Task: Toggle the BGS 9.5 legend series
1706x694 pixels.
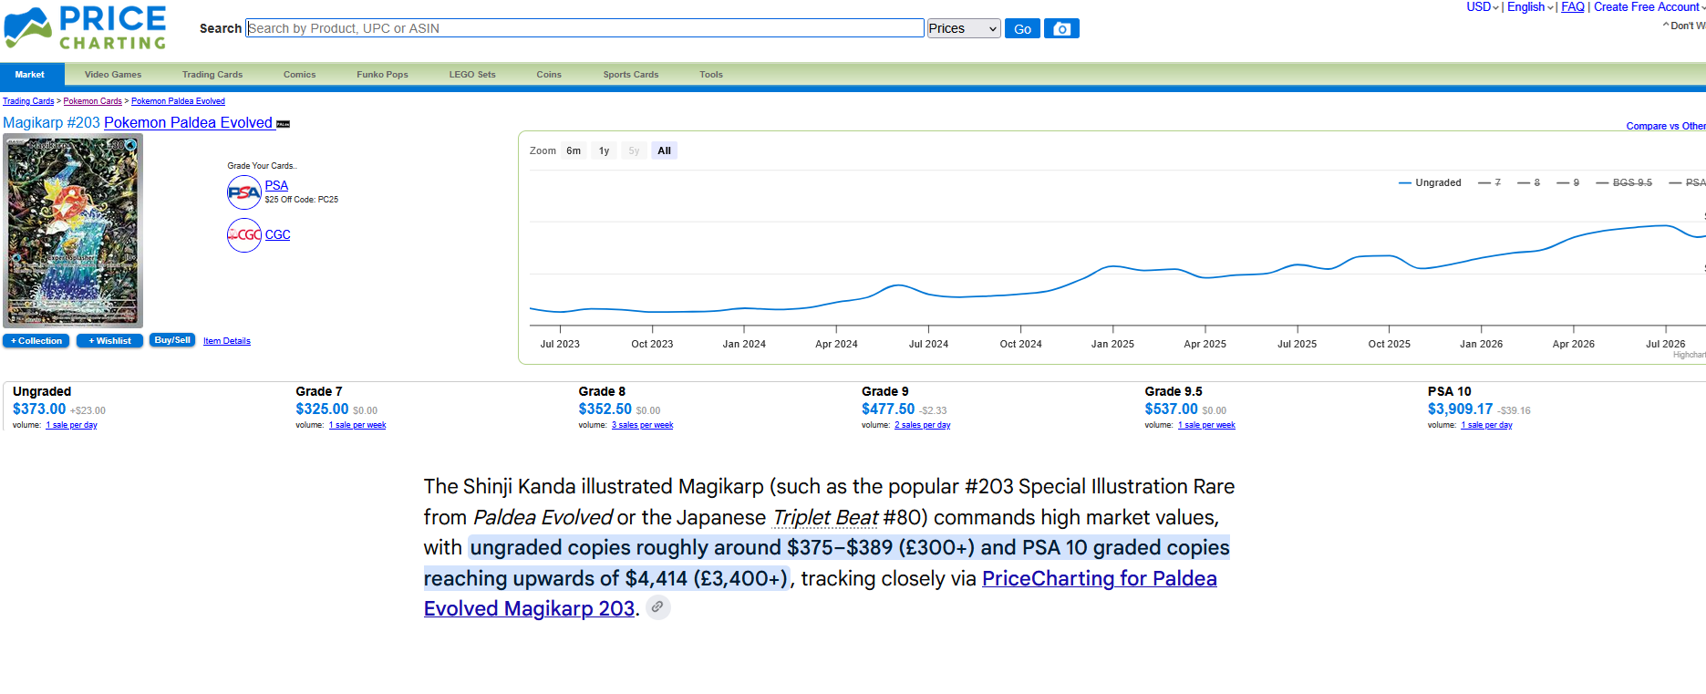Action: tap(1624, 182)
